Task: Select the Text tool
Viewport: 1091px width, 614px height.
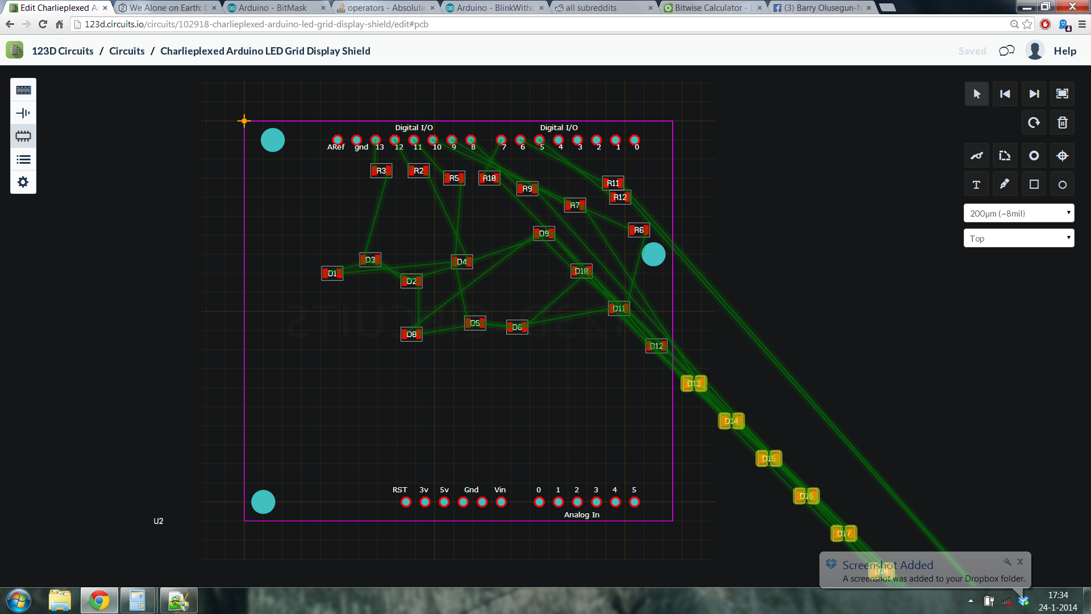Action: [977, 184]
